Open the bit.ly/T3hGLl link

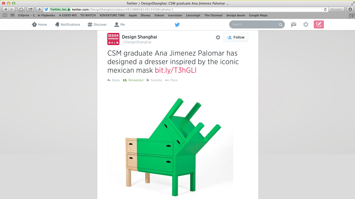pos(175,70)
